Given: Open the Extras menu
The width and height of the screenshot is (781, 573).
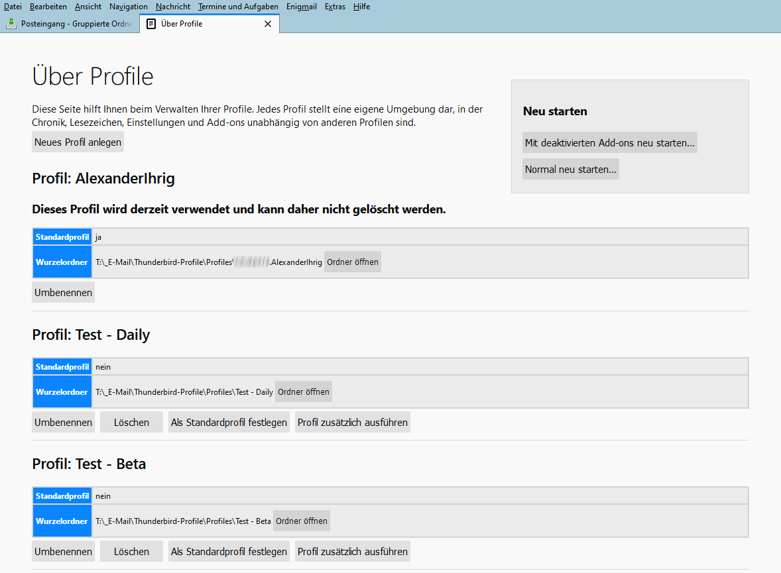Looking at the screenshot, I should [335, 7].
